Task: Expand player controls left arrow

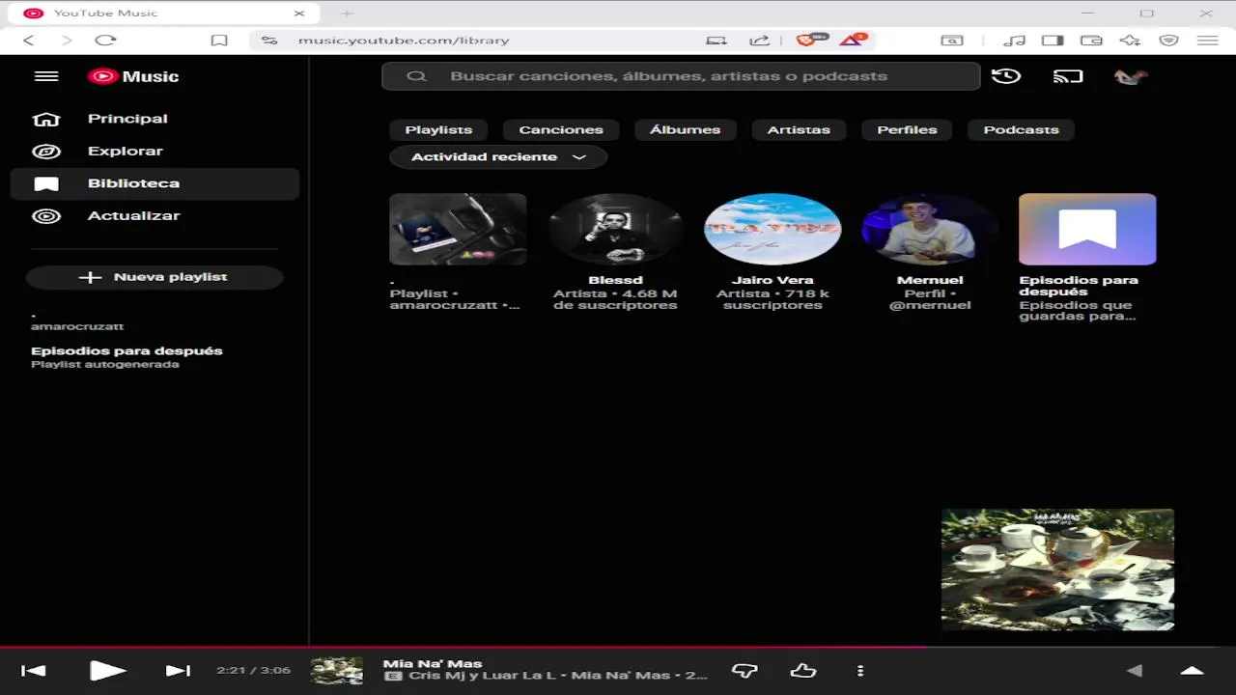Action: pos(1135,671)
